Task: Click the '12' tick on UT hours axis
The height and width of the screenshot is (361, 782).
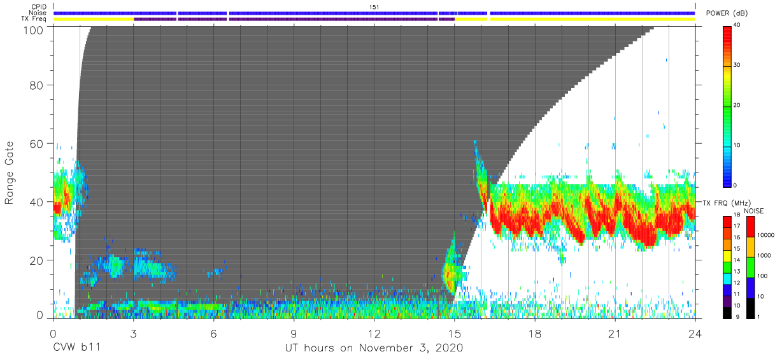Action: pos(374,334)
